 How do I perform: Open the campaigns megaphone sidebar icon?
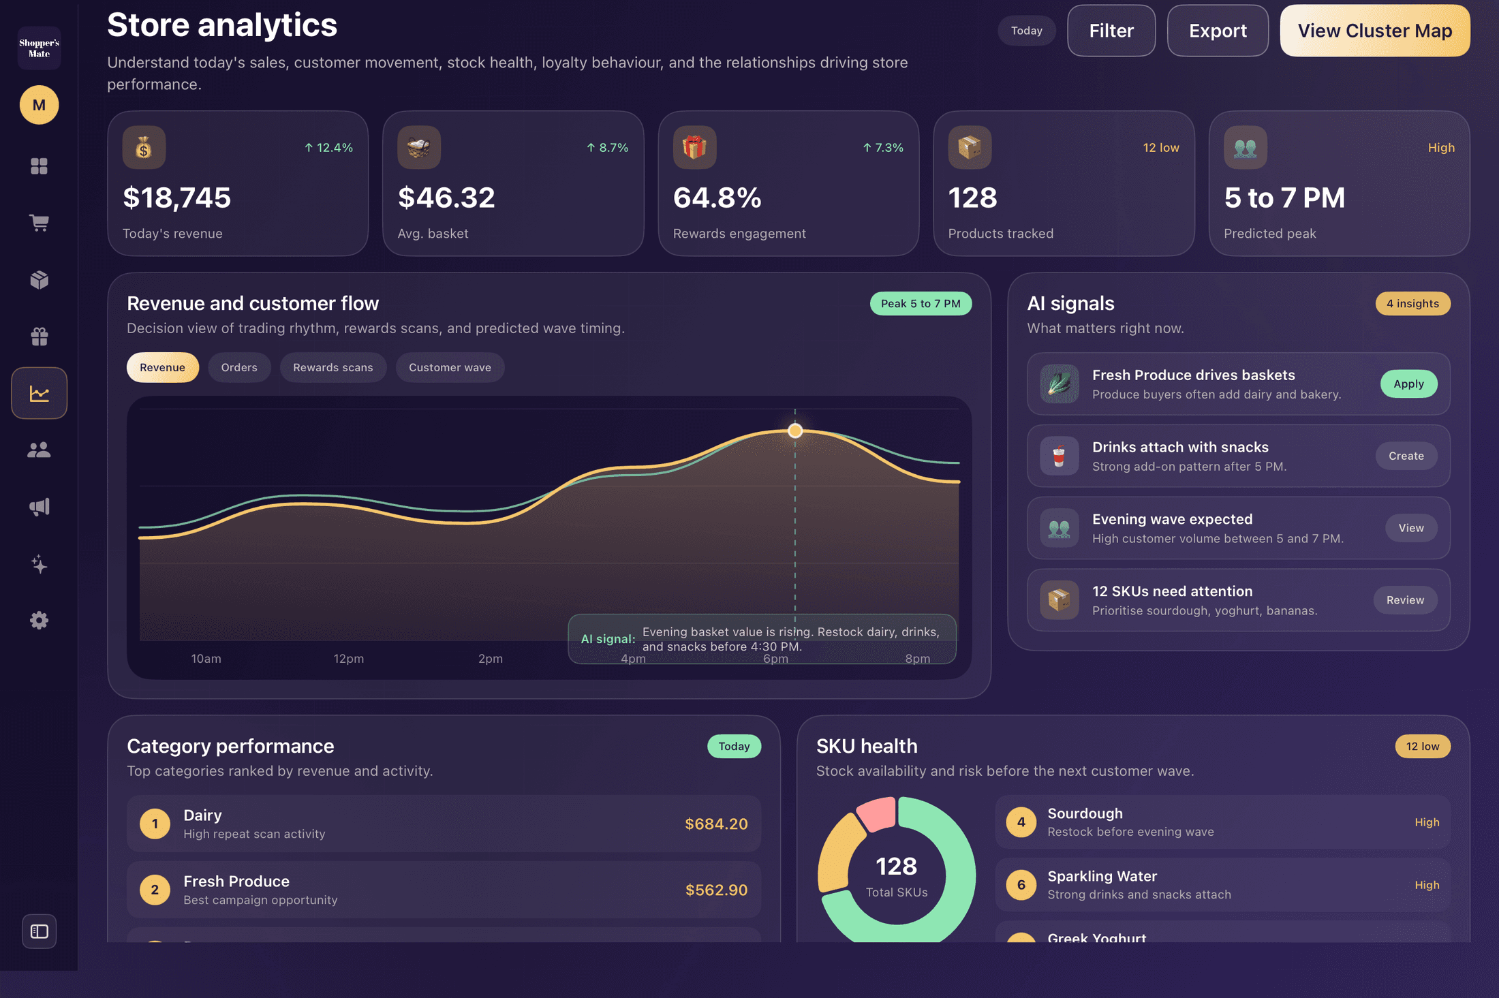point(39,507)
